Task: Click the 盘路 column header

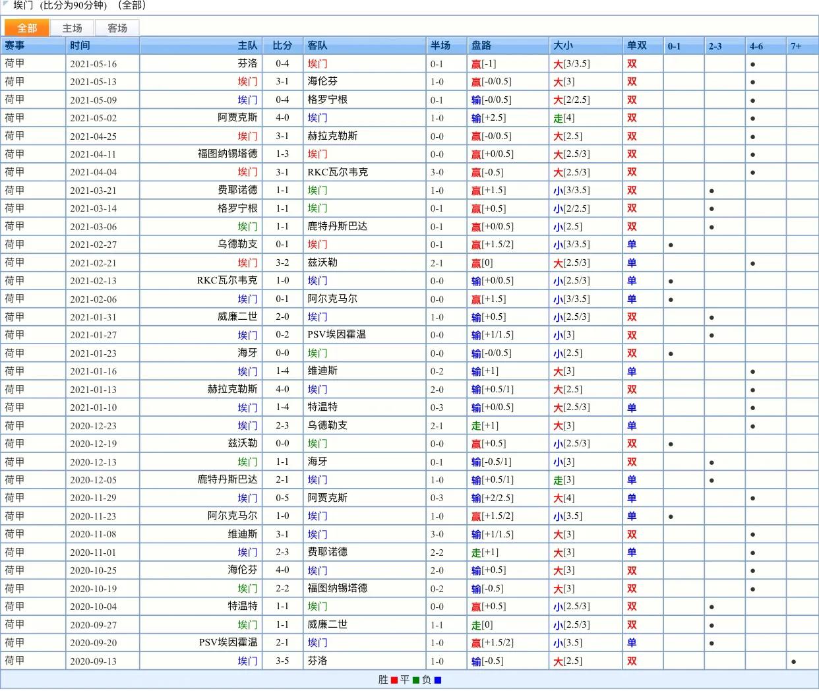Action: pyautogui.click(x=481, y=45)
